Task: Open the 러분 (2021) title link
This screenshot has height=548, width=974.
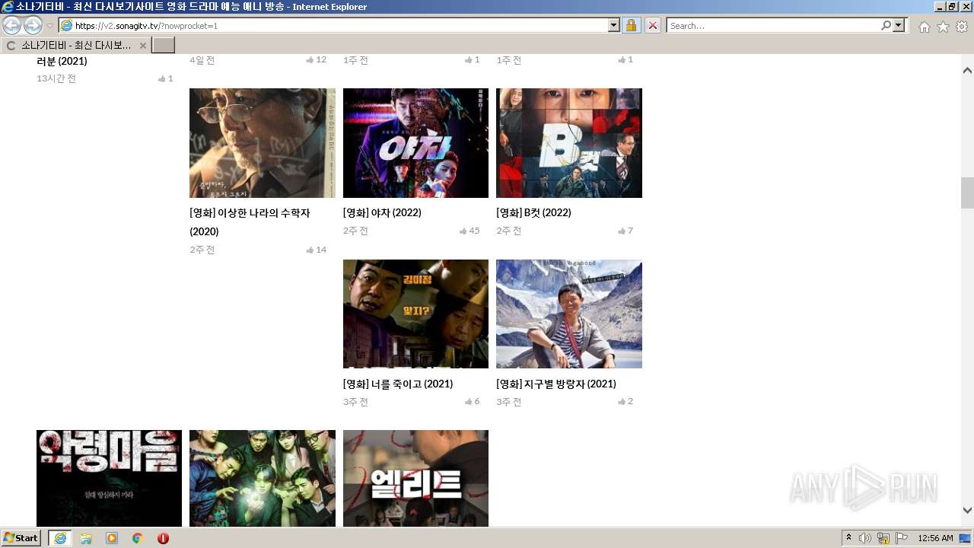Action: point(62,61)
